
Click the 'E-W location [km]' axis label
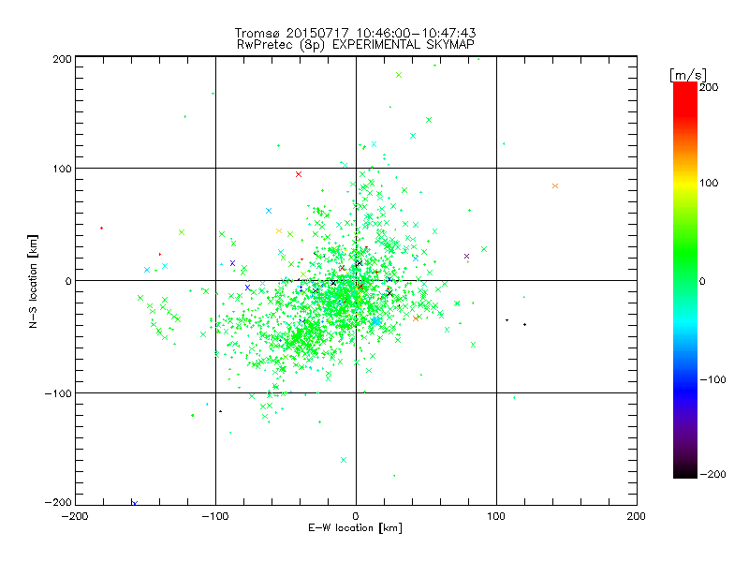pos(355,527)
